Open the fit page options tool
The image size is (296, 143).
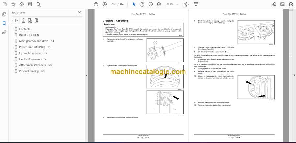[186, 4]
